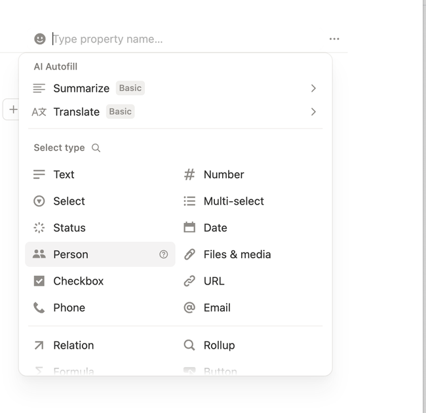Pick the Date calendar icon

tap(189, 227)
